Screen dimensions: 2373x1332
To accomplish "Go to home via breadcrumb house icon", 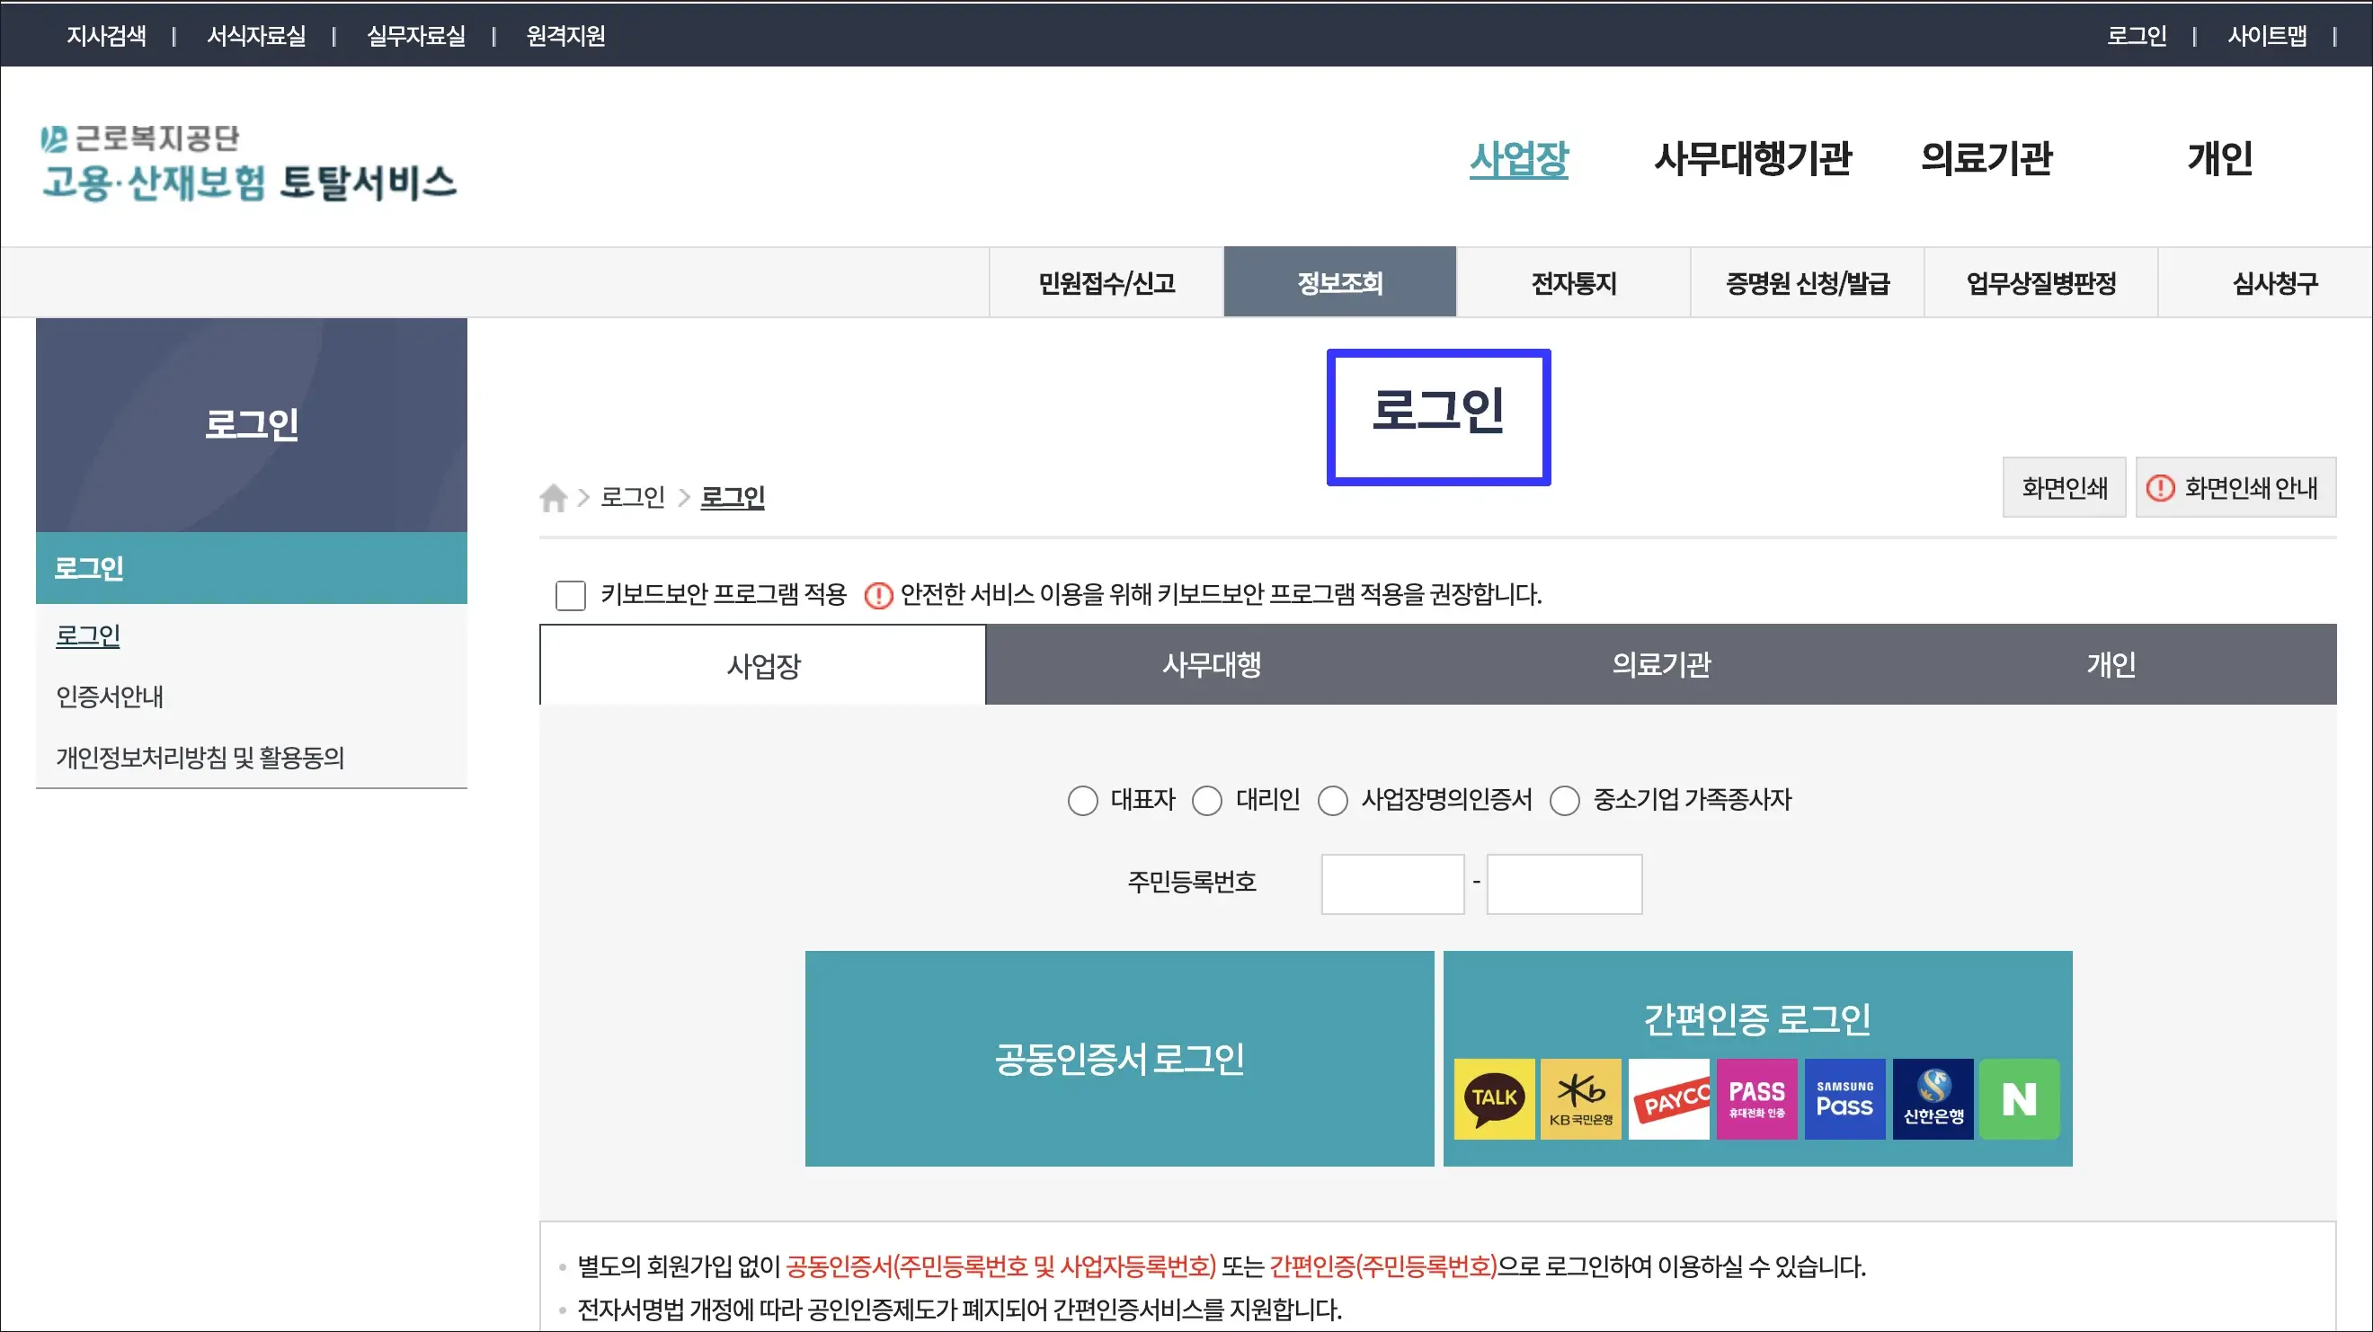I will pyautogui.click(x=553, y=497).
